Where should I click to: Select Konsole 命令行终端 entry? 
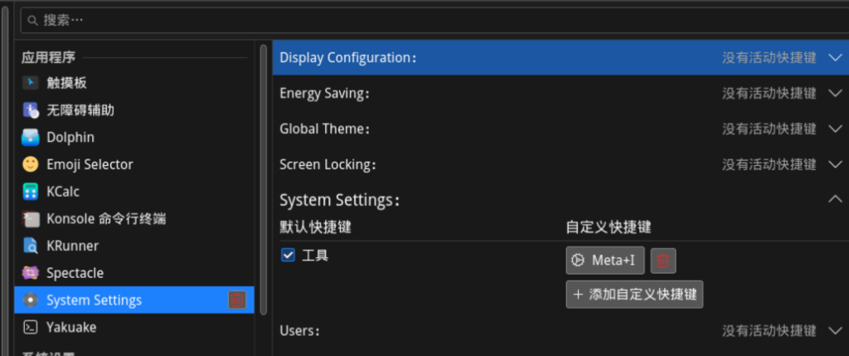[x=134, y=218]
